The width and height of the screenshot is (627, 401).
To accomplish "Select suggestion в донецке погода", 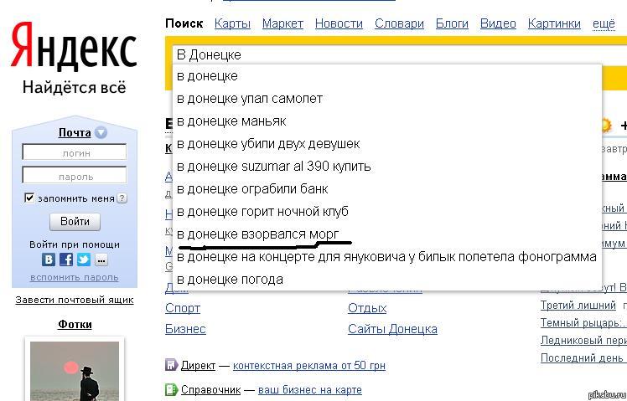I will point(387,279).
